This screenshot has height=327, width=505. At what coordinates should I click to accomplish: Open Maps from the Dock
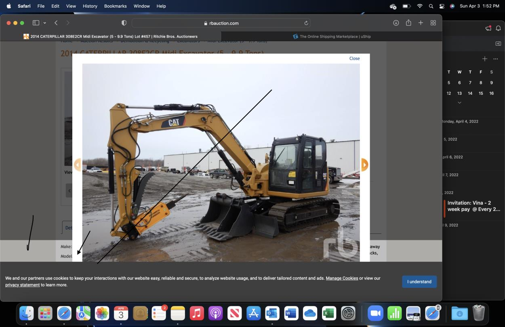click(83, 313)
